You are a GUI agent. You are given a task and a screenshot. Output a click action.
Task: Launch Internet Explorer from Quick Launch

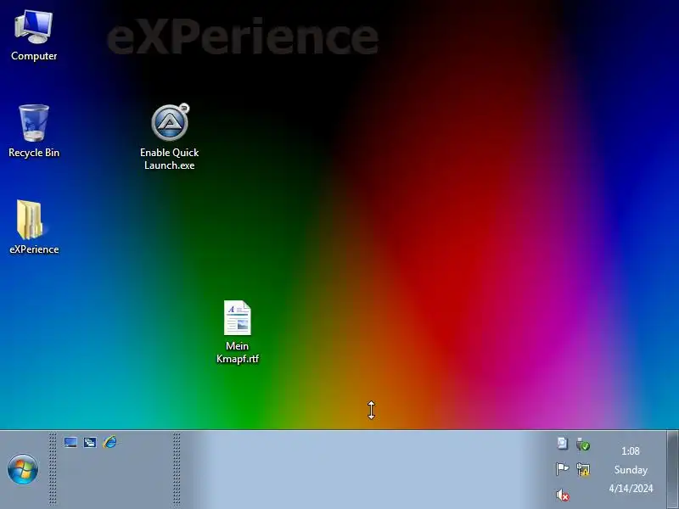pyautogui.click(x=109, y=442)
